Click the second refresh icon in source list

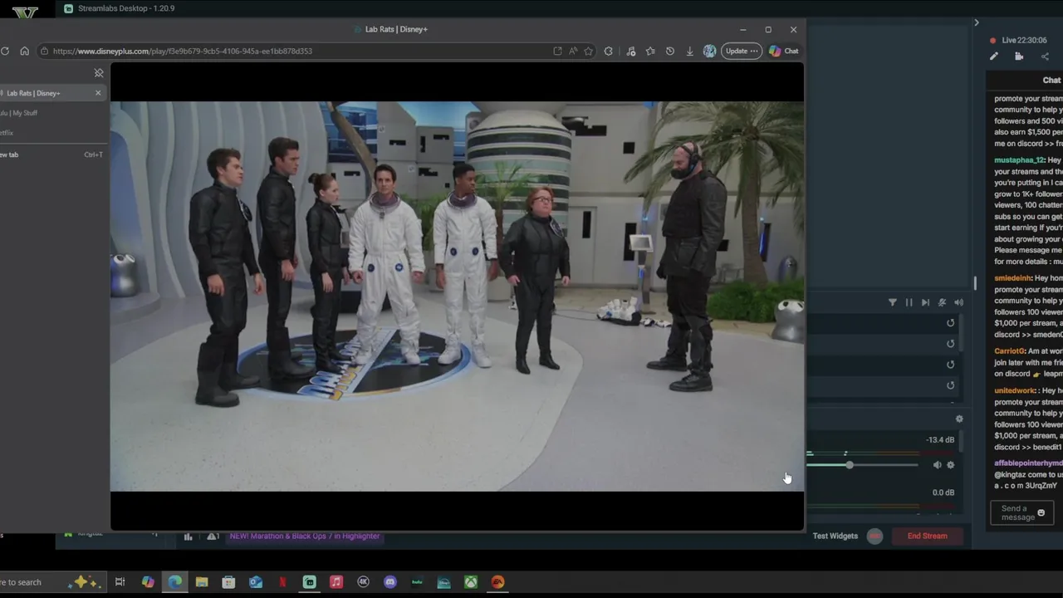pyautogui.click(x=951, y=344)
